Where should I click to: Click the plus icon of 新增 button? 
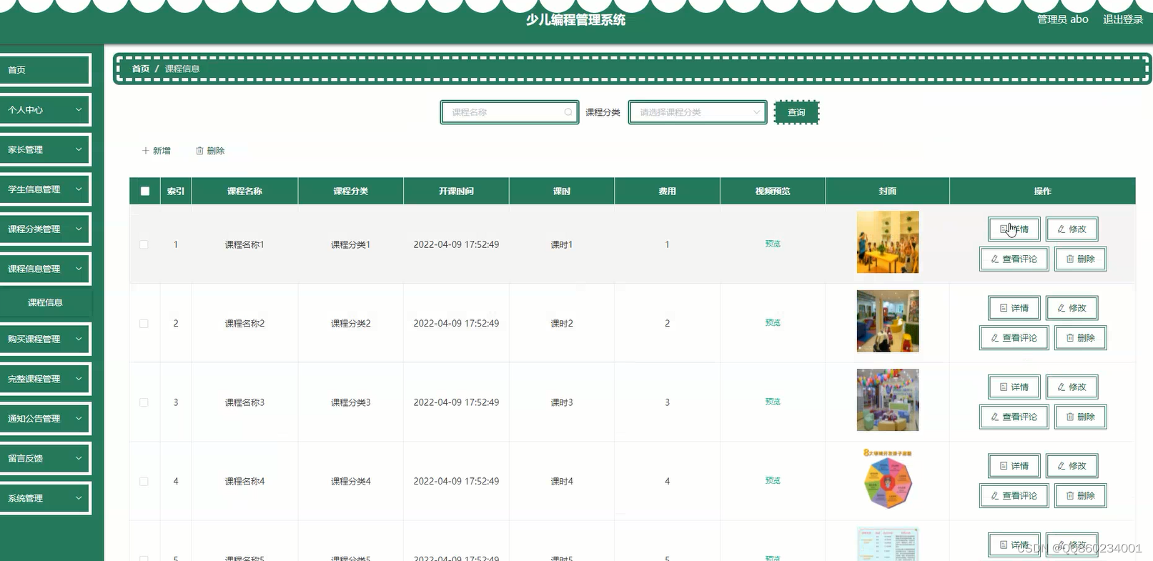pos(146,151)
